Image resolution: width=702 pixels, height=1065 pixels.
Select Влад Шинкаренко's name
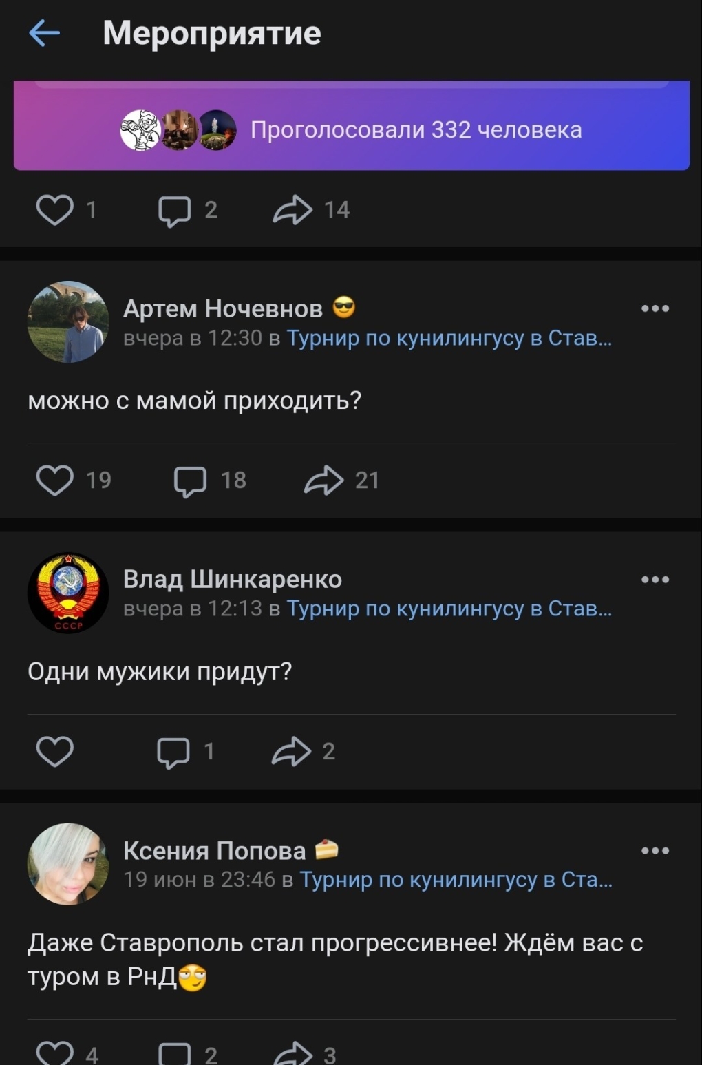232,579
